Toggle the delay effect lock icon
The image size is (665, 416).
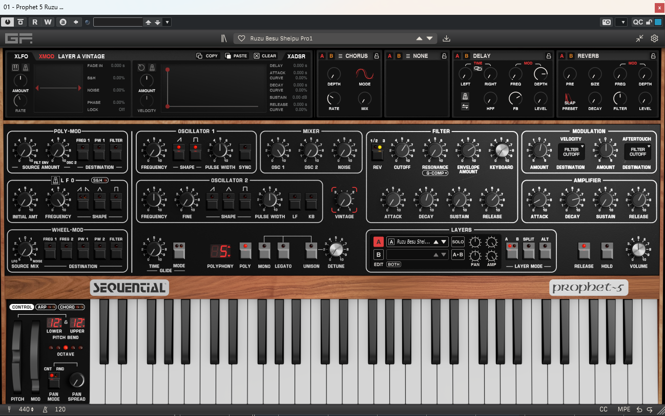pos(549,56)
